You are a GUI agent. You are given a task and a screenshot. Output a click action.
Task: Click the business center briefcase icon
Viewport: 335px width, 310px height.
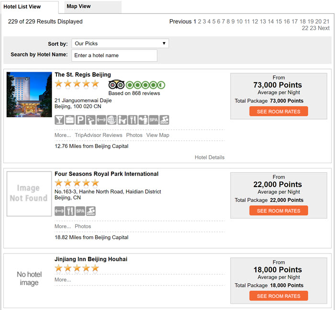click(70, 120)
